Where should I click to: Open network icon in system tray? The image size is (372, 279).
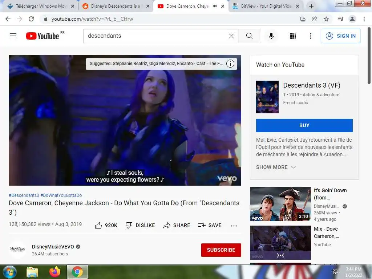tap(335, 272)
